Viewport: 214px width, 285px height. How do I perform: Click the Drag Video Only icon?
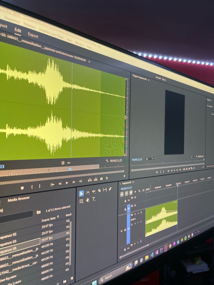(63, 163)
